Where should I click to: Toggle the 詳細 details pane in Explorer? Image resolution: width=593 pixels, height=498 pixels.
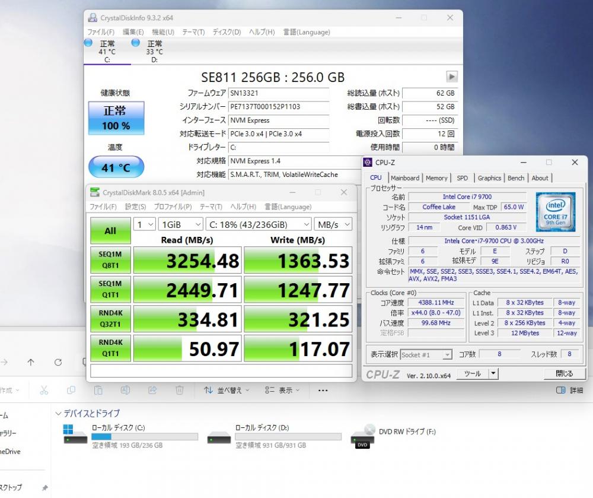(x=569, y=390)
